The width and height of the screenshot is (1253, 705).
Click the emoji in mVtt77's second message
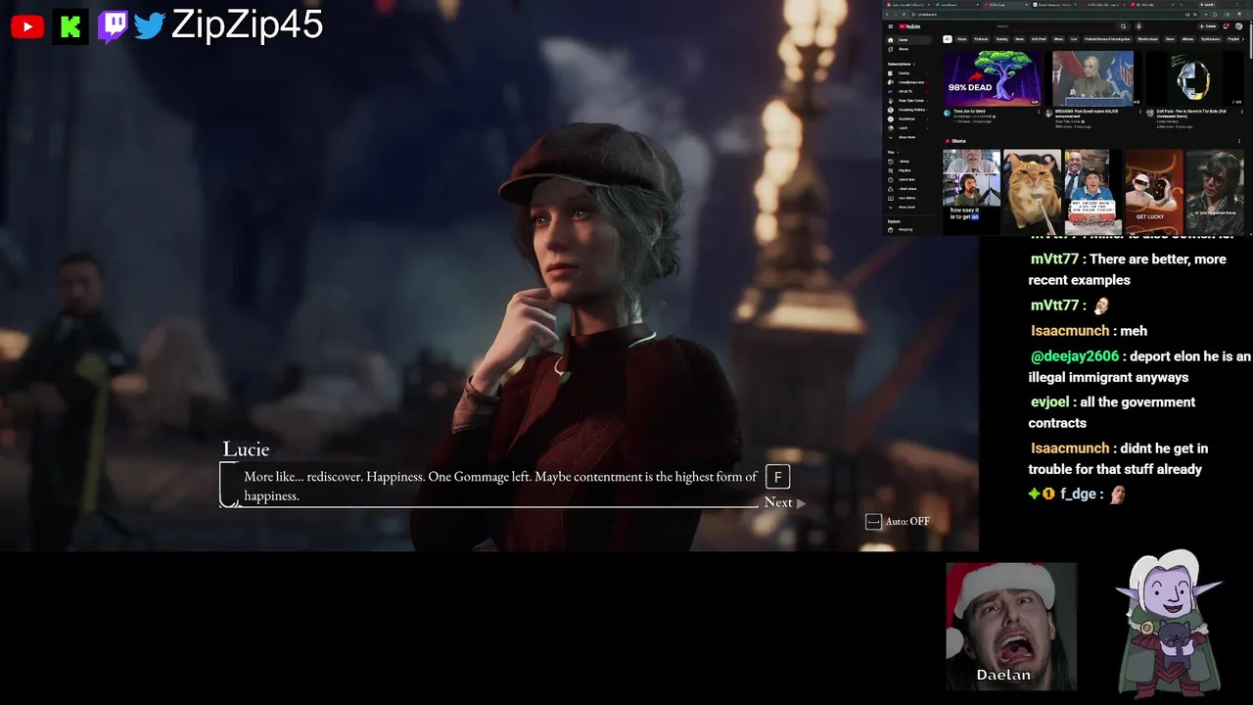pyautogui.click(x=1101, y=305)
